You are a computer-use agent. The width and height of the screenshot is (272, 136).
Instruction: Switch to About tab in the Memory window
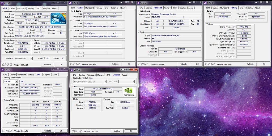point(257,8)
